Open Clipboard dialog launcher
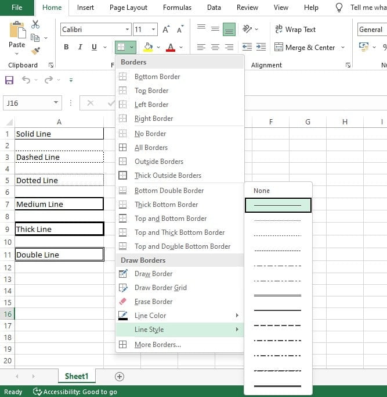 51,65
